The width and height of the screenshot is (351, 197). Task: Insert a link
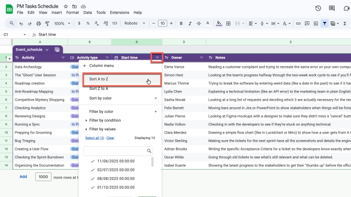coord(298,24)
